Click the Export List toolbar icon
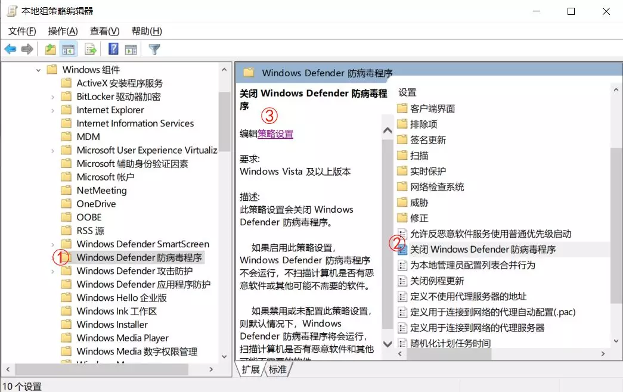The width and height of the screenshot is (623, 392). tap(91, 49)
